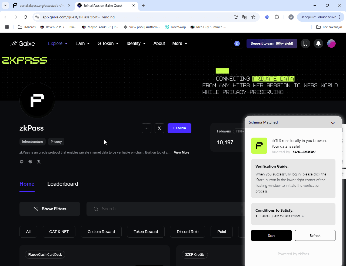The image size is (346, 266).
Task: Go forward in browser history
Action: (16, 17)
